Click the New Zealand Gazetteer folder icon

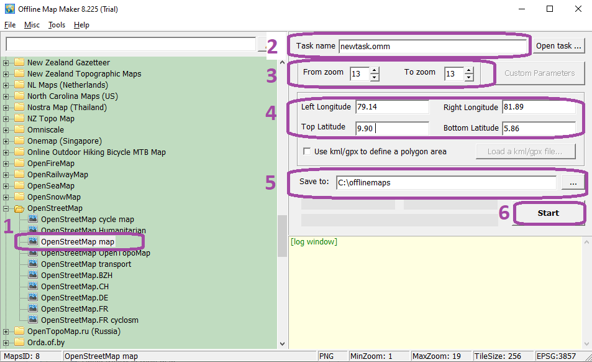(19, 62)
